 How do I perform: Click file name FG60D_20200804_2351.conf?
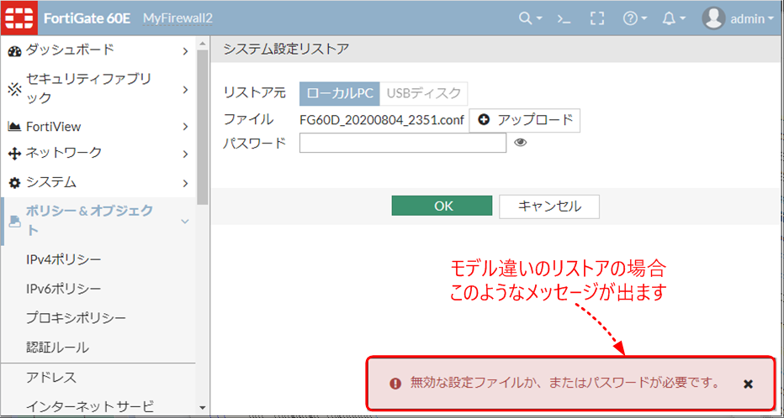coord(382,120)
